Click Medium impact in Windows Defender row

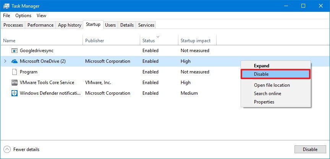(x=189, y=93)
